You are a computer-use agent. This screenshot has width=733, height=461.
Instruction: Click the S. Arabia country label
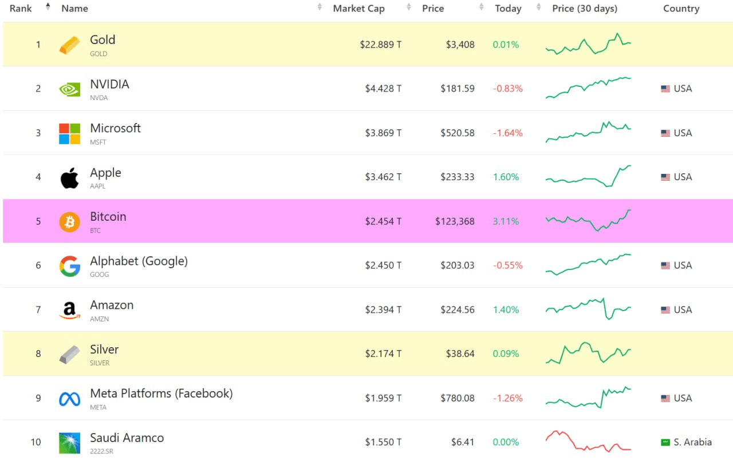tap(693, 442)
